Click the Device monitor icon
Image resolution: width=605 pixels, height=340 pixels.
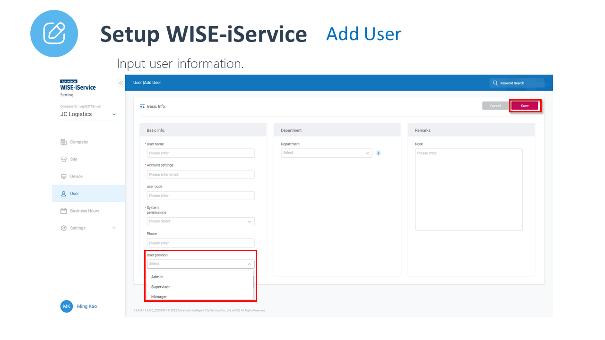coord(64,177)
